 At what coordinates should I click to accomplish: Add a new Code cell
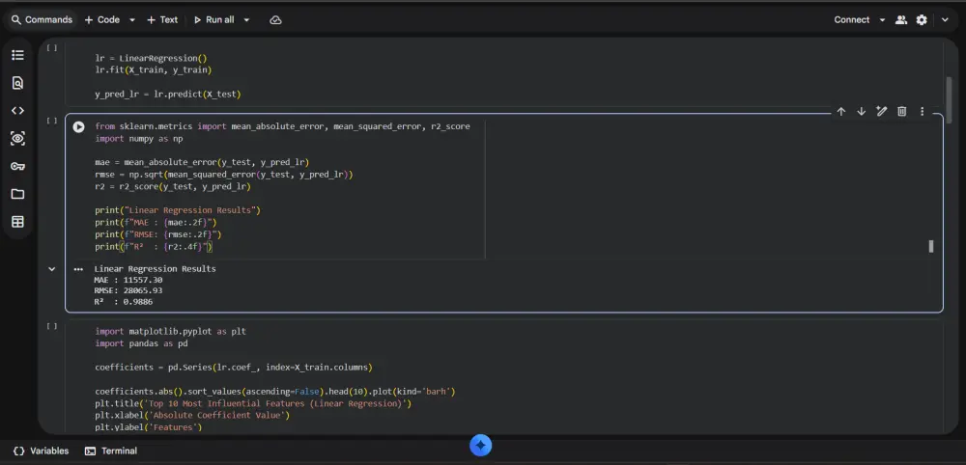[102, 19]
